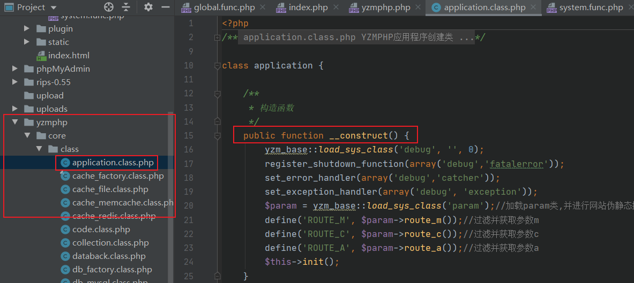Image resolution: width=634 pixels, height=283 pixels.
Task: Expand the rips-0.55 folder
Action: click(15, 82)
